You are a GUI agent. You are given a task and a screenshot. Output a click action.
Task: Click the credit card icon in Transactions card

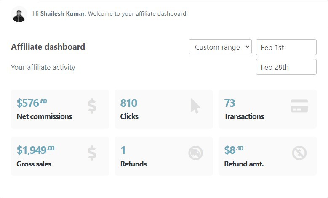point(299,106)
